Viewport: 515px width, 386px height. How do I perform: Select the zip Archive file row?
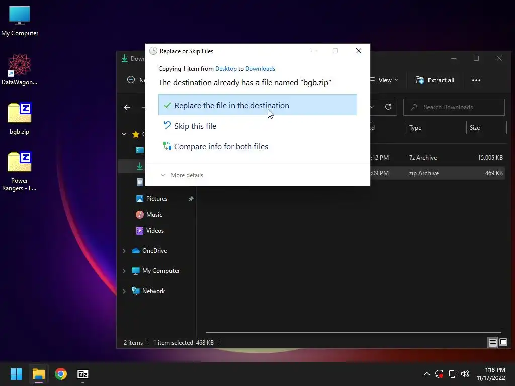(x=437, y=173)
